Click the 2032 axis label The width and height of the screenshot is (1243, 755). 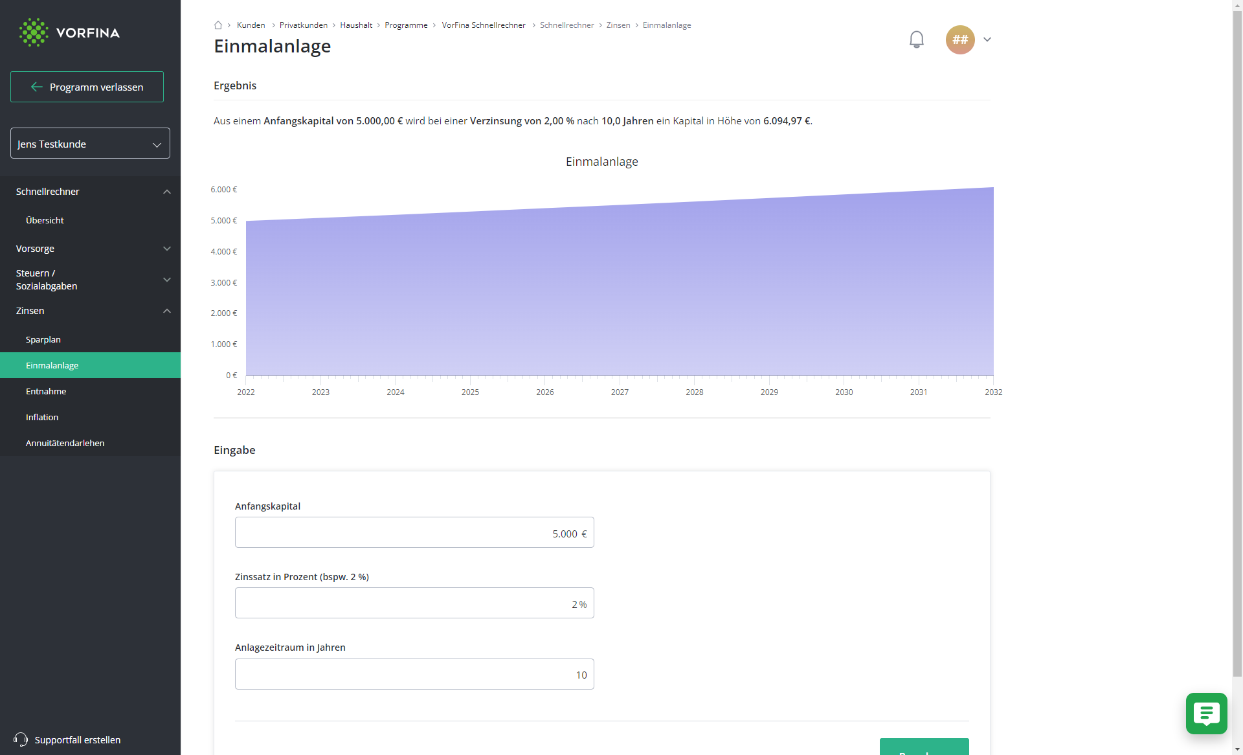[x=994, y=392]
